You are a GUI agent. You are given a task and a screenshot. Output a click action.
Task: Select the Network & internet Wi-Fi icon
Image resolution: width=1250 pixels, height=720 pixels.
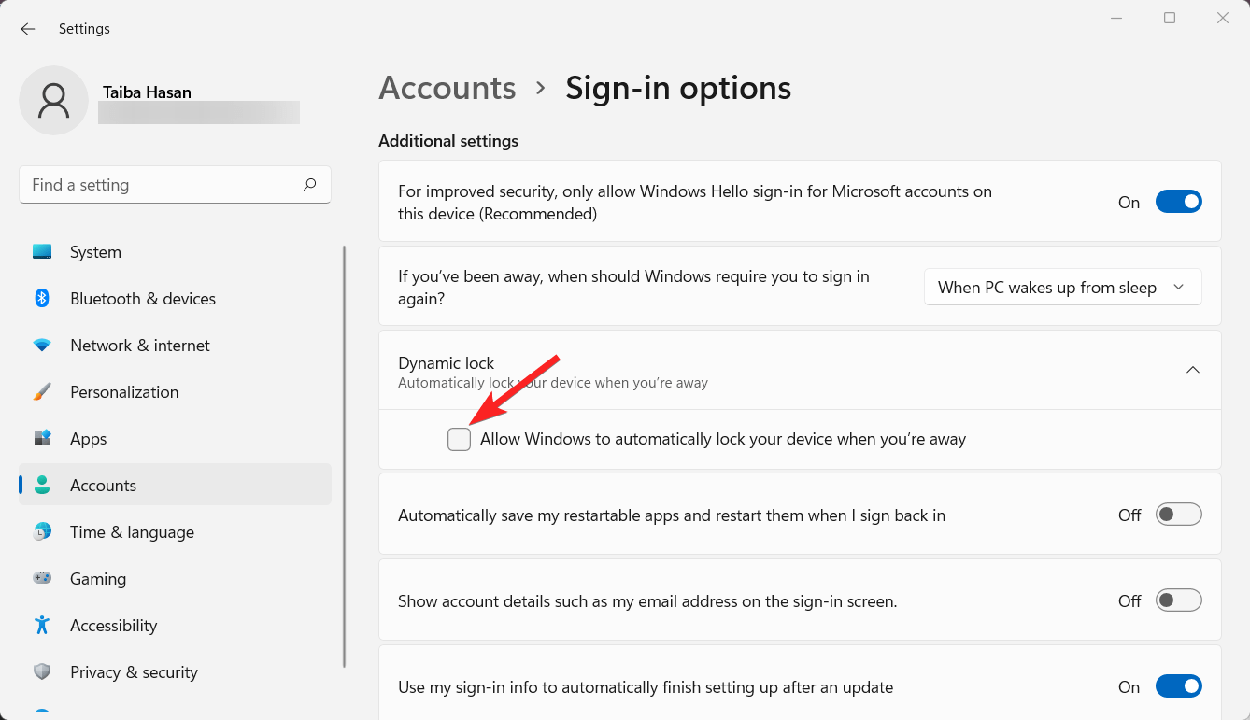(42, 346)
